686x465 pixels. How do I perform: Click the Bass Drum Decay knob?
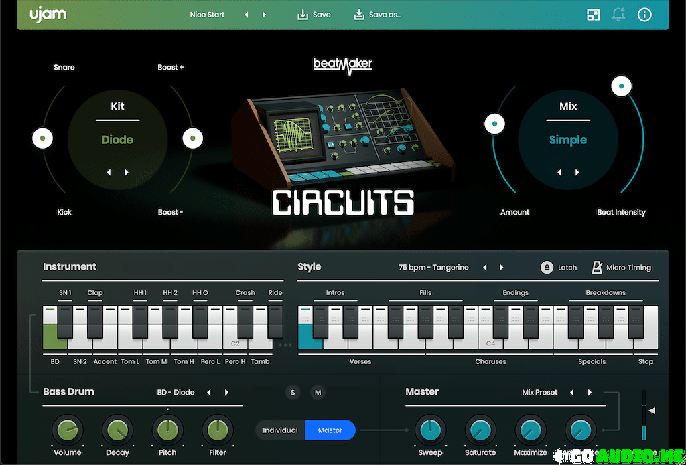coord(117,430)
